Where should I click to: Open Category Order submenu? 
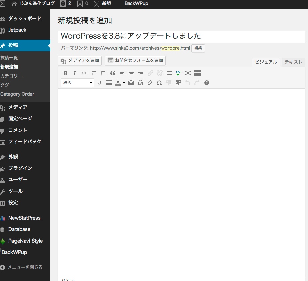point(17,94)
